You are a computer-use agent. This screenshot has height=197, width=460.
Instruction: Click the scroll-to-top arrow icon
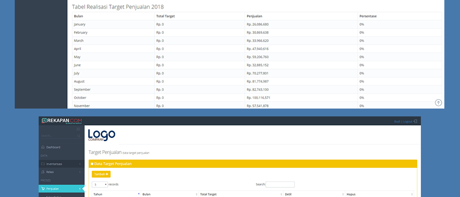click(x=438, y=103)
